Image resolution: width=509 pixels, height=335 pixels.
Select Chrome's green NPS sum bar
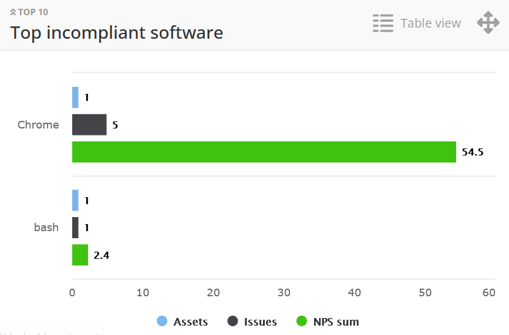tap(264, 152)
